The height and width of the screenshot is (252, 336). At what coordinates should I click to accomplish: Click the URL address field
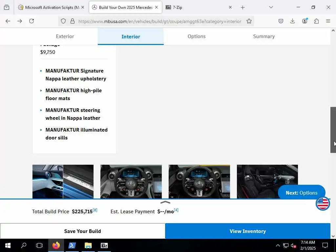[160, 21]
